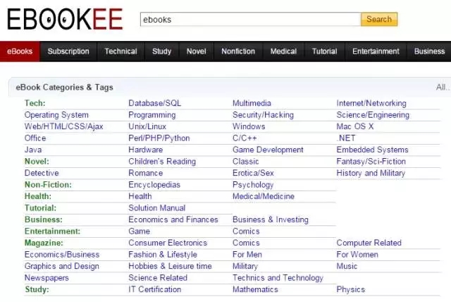The width and height of the screenshot is (451, 302).
Task: Open the Business & Investing category
Action: coord(271,219)
